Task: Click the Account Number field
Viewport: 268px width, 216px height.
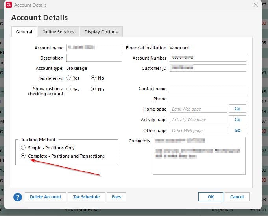Action: point(208,58)
